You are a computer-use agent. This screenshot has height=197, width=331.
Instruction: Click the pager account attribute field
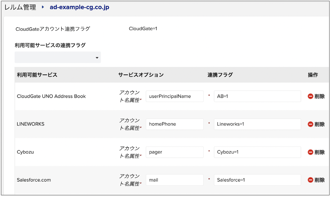(174, 152)
